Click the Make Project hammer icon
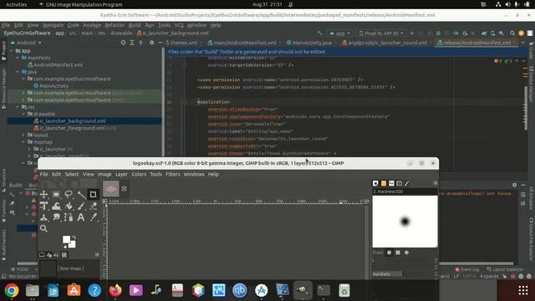The image size is (535, 301). tap(319, 33)
